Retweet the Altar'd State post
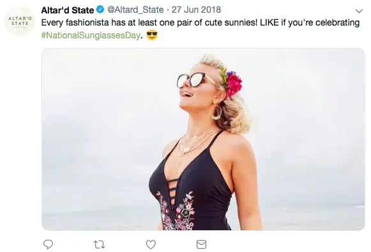Screen dimensions: 371x252 click(99, 244)
